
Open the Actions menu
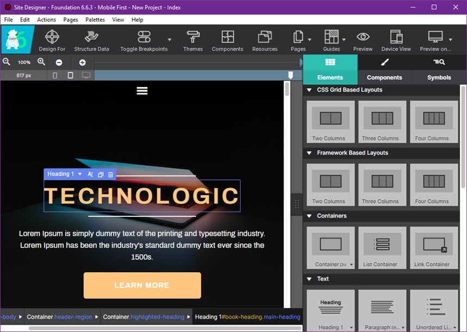click(47, 20)
